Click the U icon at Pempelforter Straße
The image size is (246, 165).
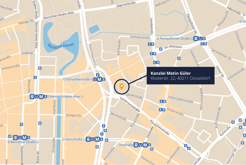[x=200, y=39]
